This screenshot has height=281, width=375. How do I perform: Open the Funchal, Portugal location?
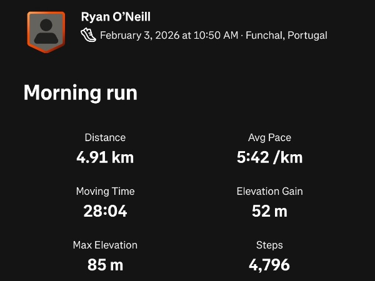tap(286, 36)
